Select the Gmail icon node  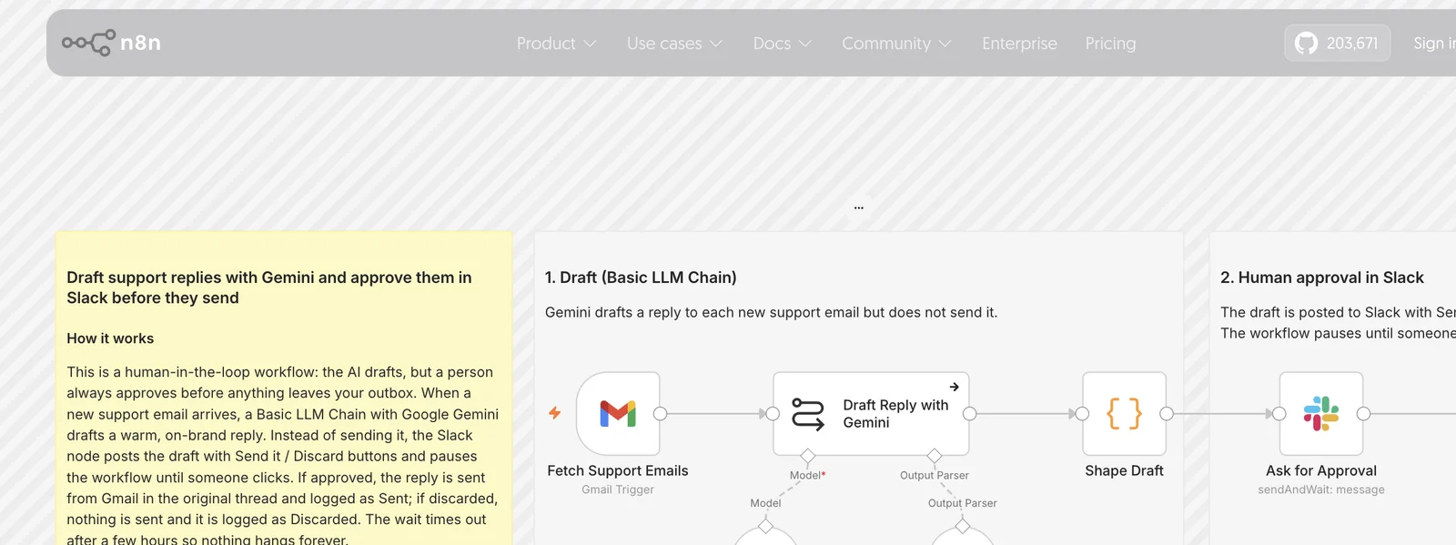click(618, 413)
